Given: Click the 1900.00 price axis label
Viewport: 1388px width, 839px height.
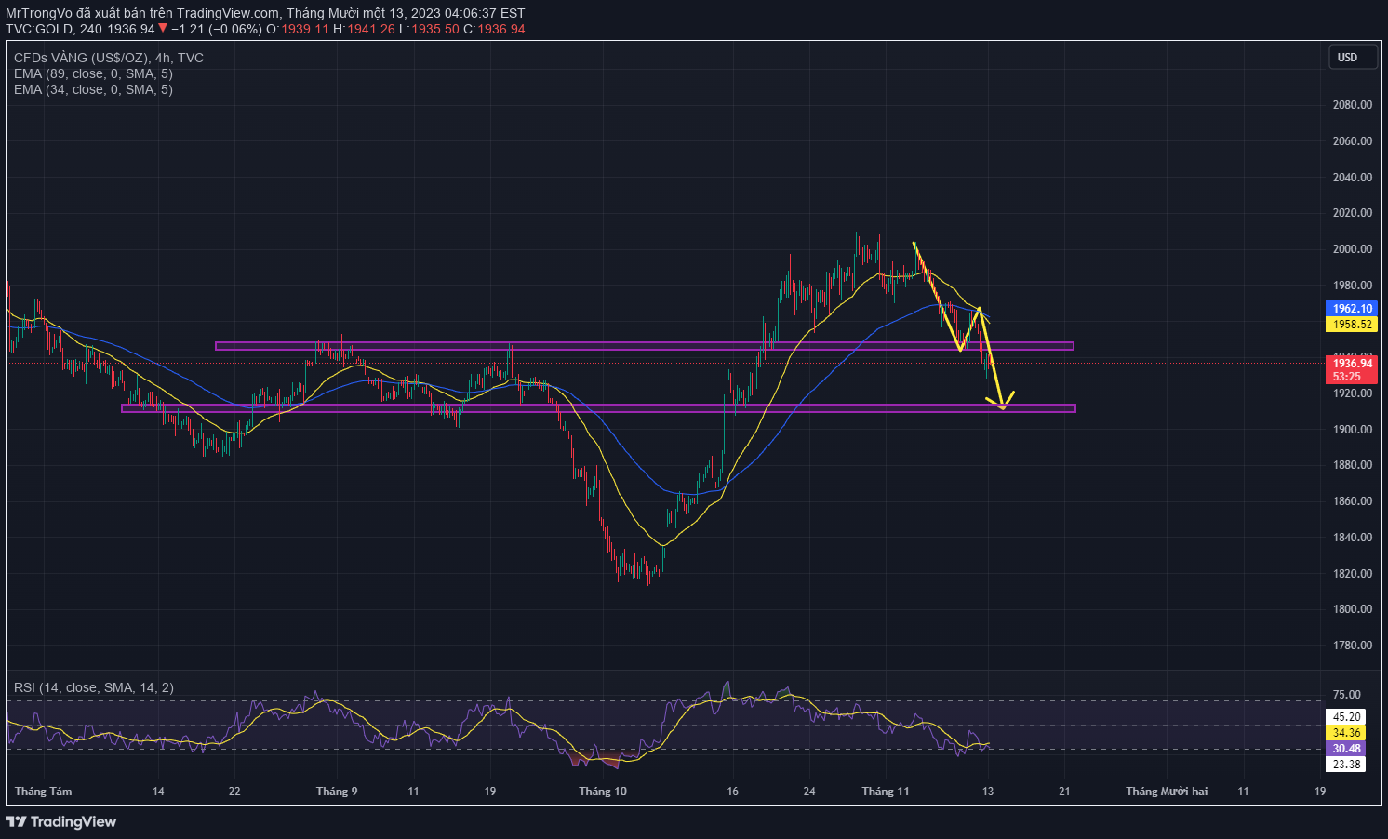Looking at the screenshot, I should click(x=1353, y=430).
